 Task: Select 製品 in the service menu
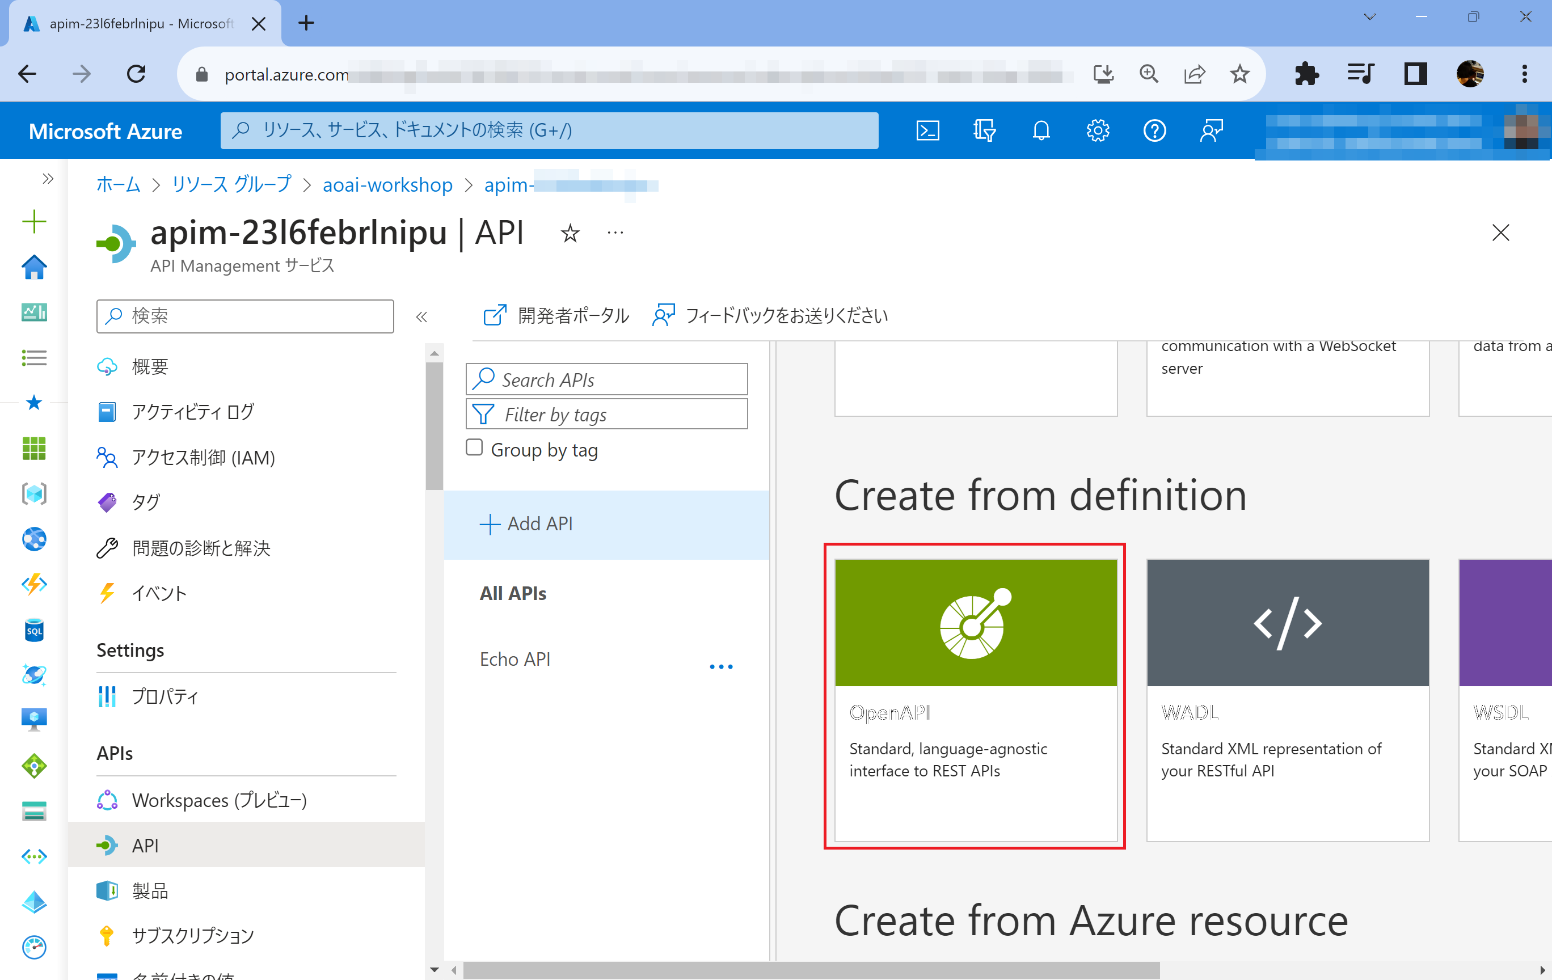pos(150,890)
